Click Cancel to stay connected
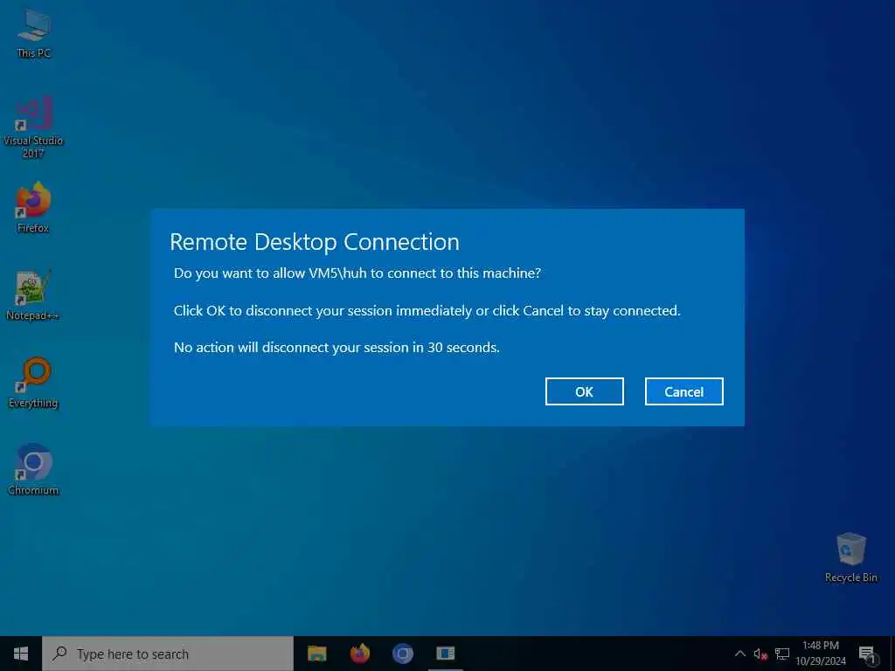The height and width of the screenshot is (671, 895). pos(683,391)
